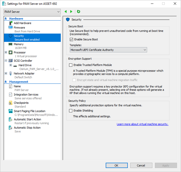
Task: Click the Hard Drive disk icon
Action: coord(15,66)
